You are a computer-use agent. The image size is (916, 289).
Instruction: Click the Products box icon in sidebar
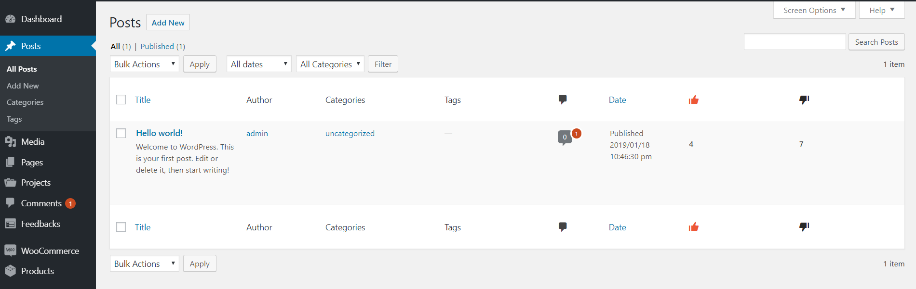(10, 271)
